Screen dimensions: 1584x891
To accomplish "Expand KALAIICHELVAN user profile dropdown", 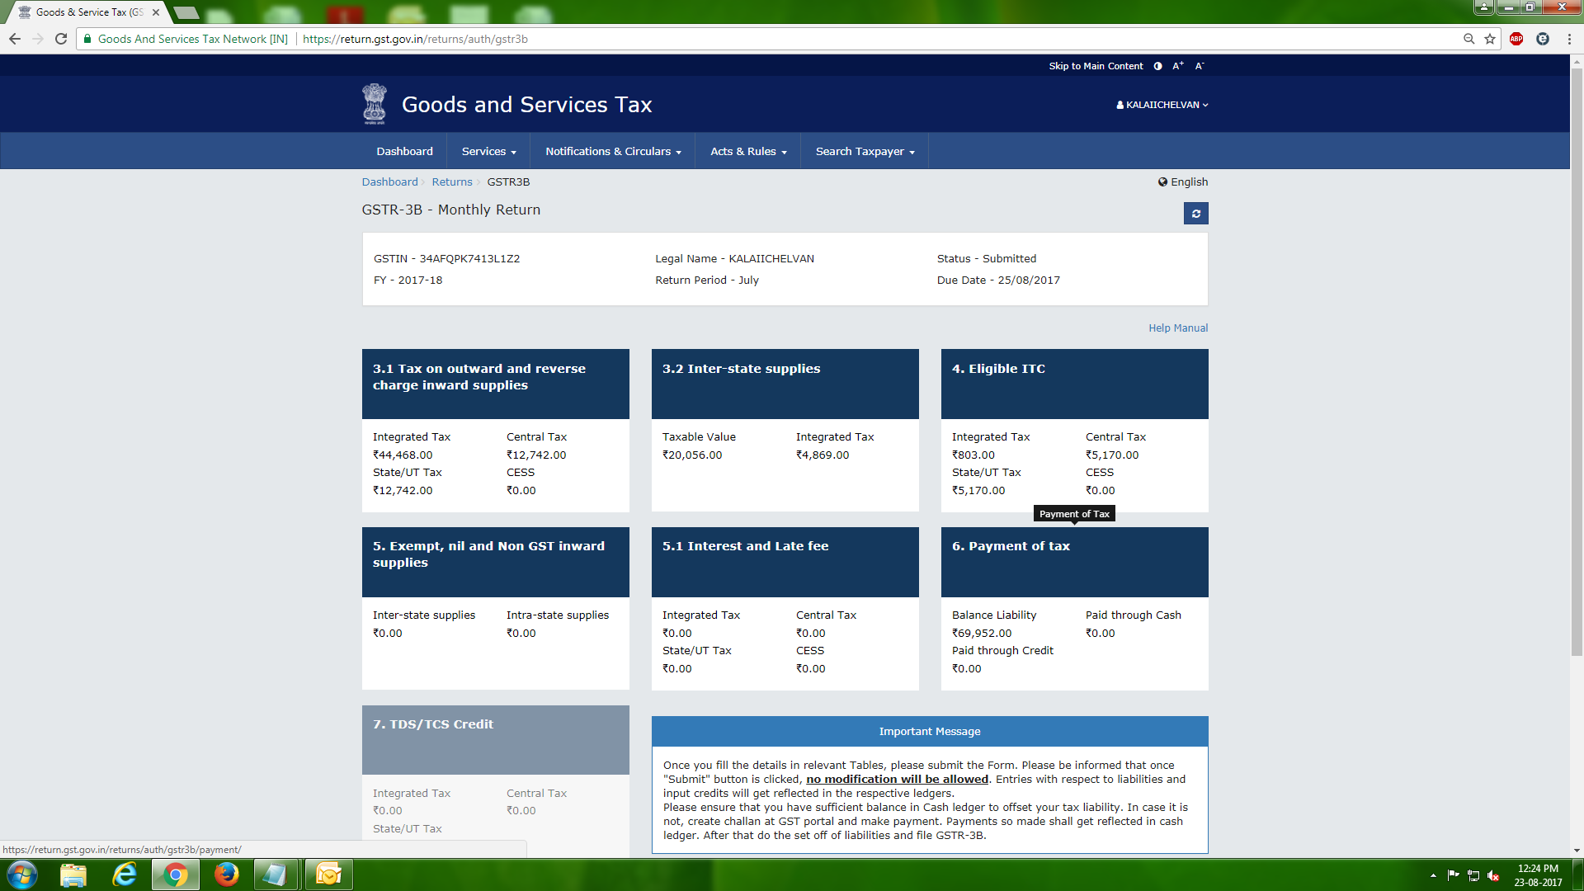I will [x=1162, y=105].
